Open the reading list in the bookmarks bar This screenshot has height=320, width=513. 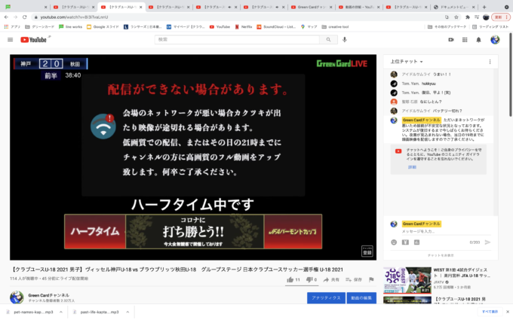coord(490,27)
